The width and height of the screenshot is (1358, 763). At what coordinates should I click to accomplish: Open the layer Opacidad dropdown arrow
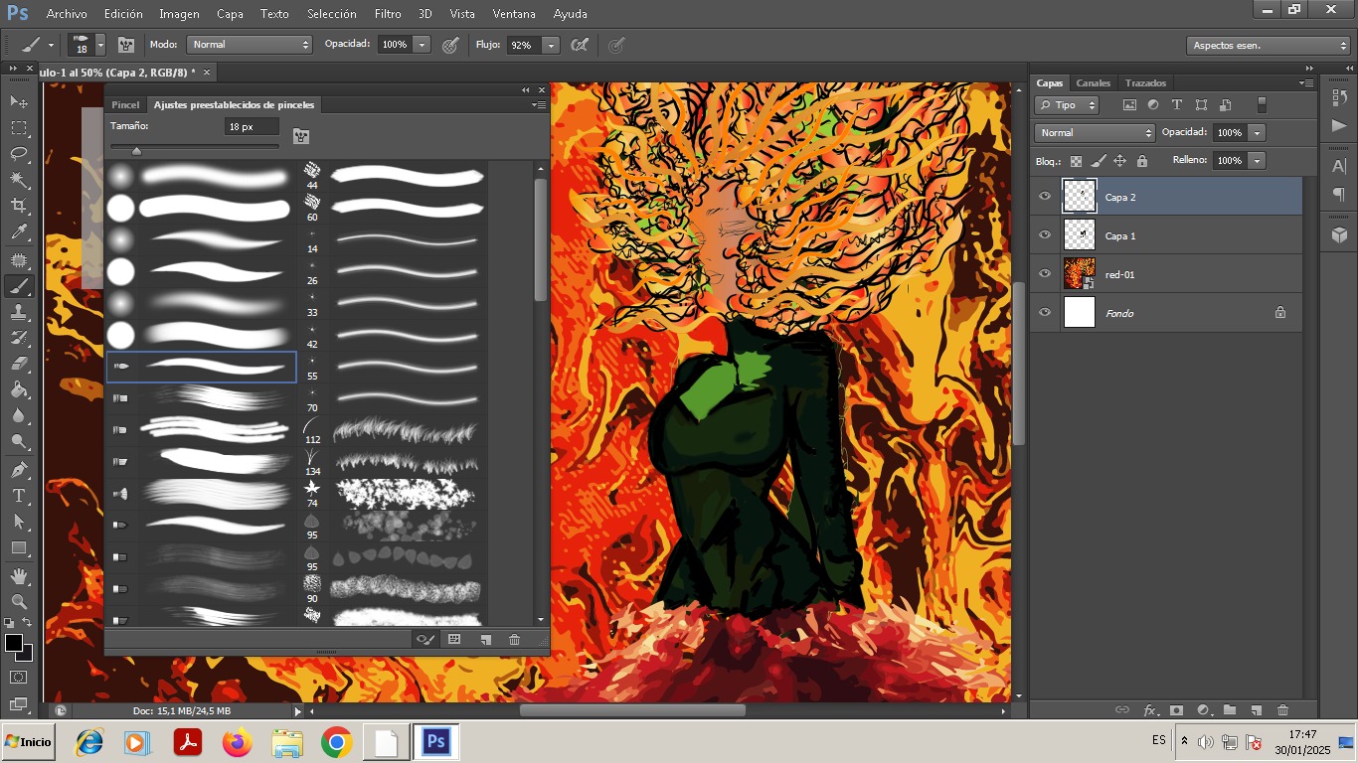pos(1258,132)
